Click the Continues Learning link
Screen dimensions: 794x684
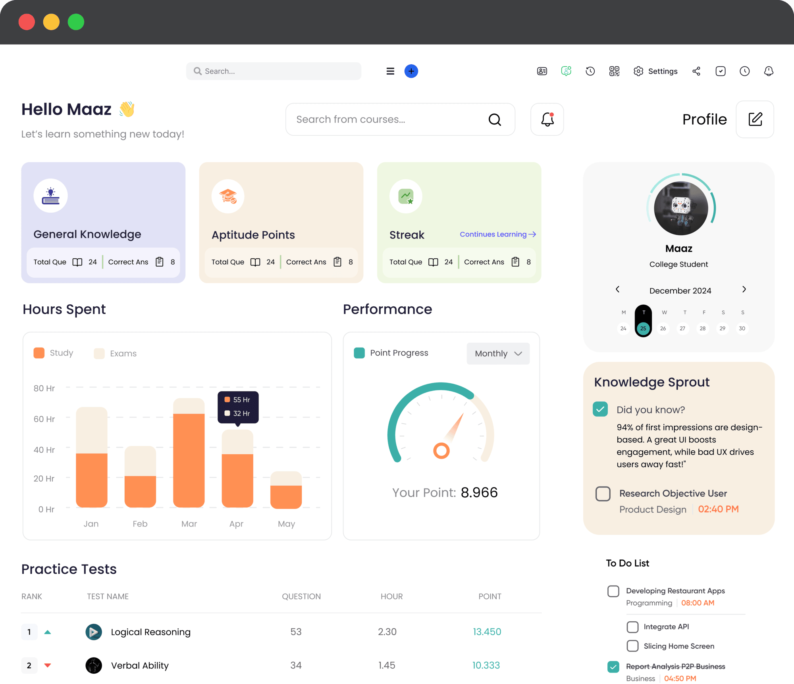(x=497, y=234)
